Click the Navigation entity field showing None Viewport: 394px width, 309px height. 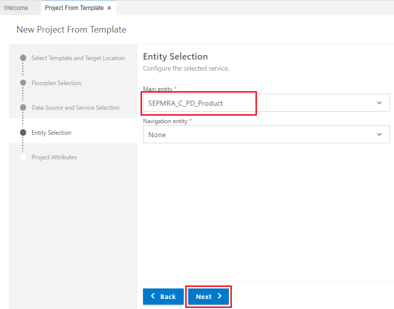coord(267,134)
